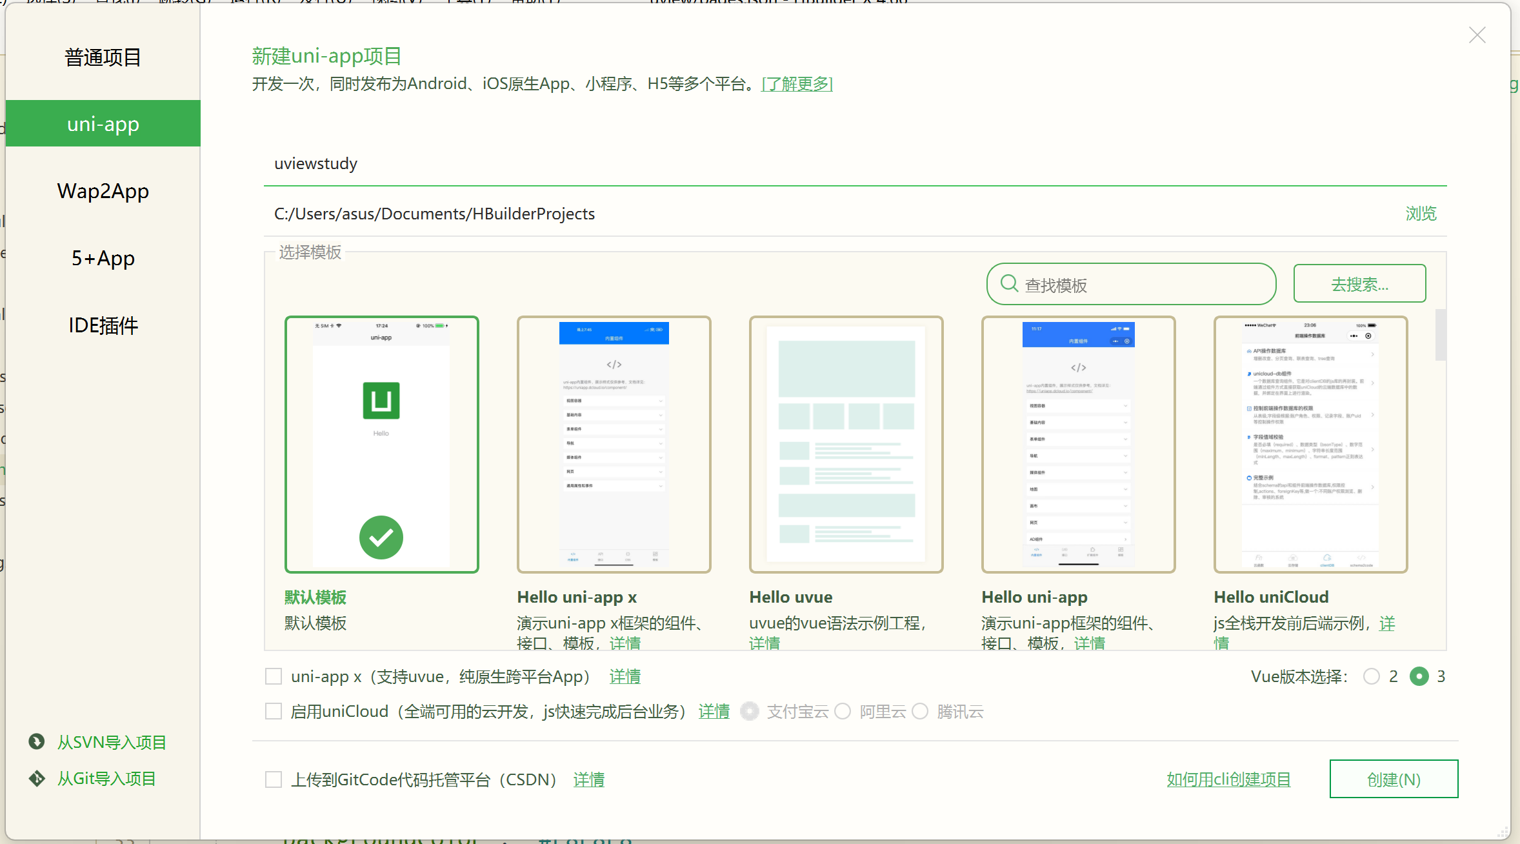Open the 了解更多 link

coord(797,84)
